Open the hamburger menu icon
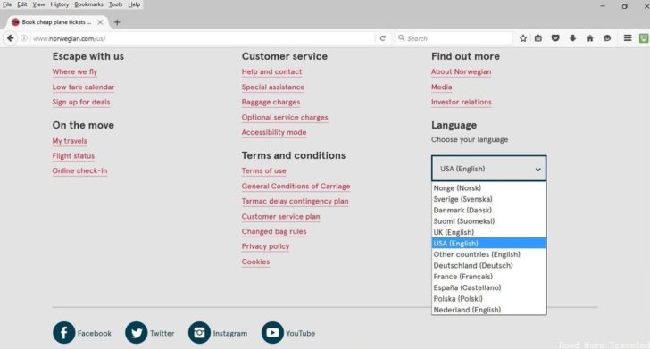The image size is (650, 349). click(x=628, y=38)
